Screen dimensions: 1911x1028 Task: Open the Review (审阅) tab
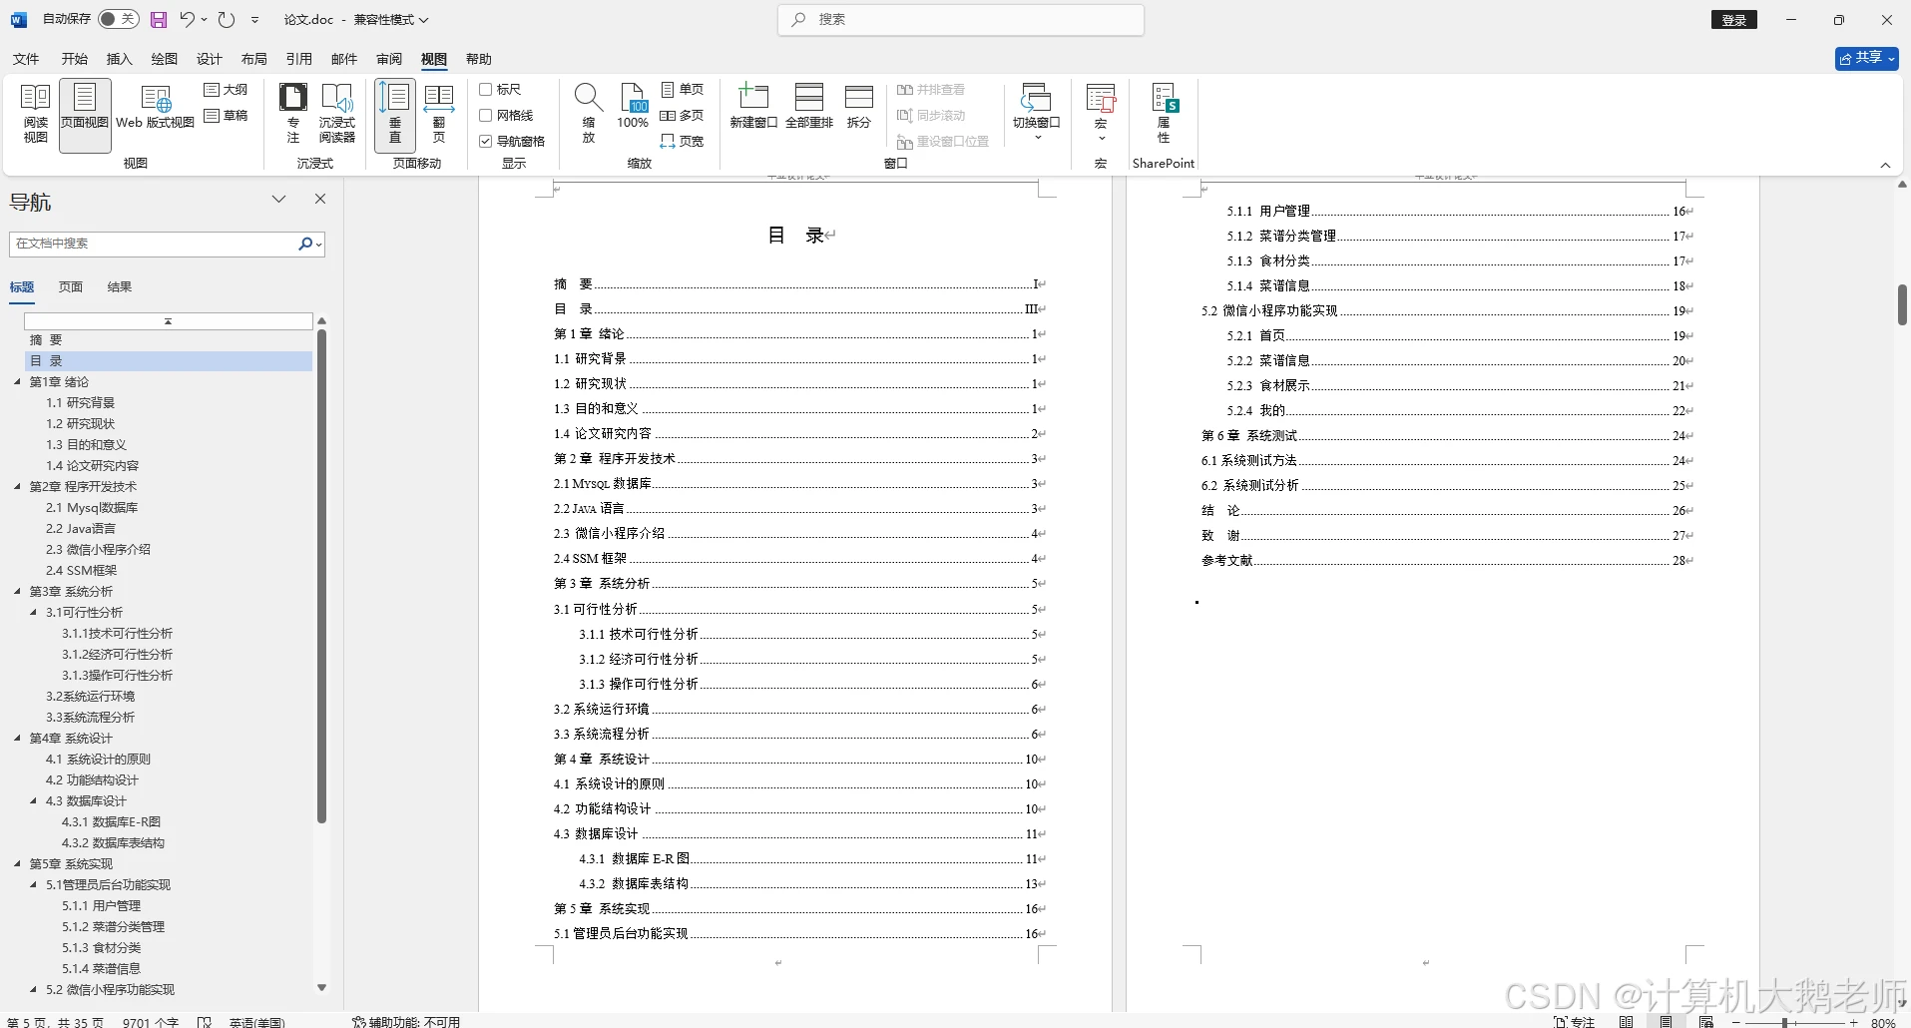pyautogui.click(x=389, y=59)
